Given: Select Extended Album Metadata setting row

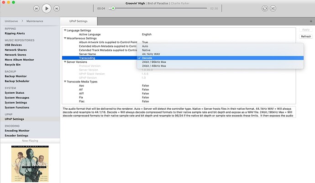Looking at the screenshot, I should click(100, 46).
